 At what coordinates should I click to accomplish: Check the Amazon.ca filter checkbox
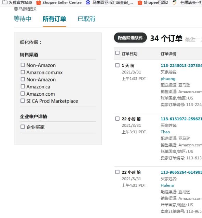[23, 86]
